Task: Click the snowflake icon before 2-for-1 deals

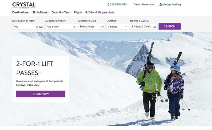Action: pyautogui.click(x=86, y=12)
